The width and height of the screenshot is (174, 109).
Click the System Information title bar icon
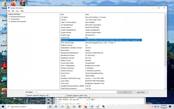9,8
